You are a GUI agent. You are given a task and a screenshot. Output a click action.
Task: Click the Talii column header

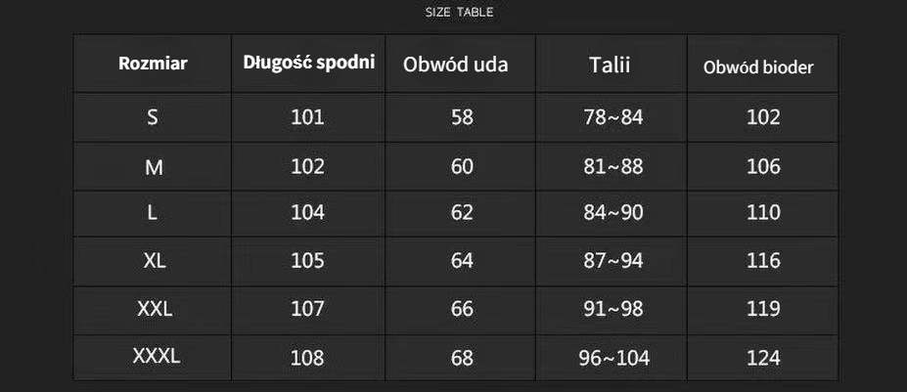tap(610, 65)
